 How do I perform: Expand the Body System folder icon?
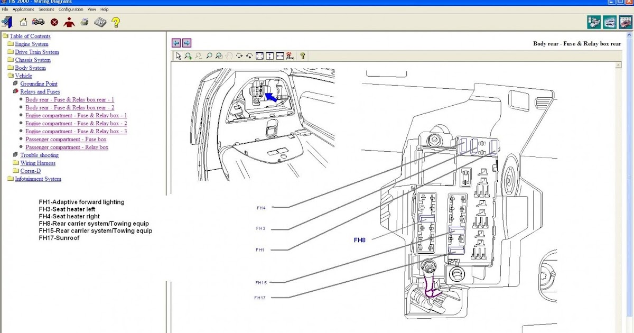[x=11, y=68]
